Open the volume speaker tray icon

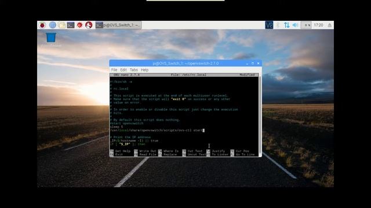[295, 25]
